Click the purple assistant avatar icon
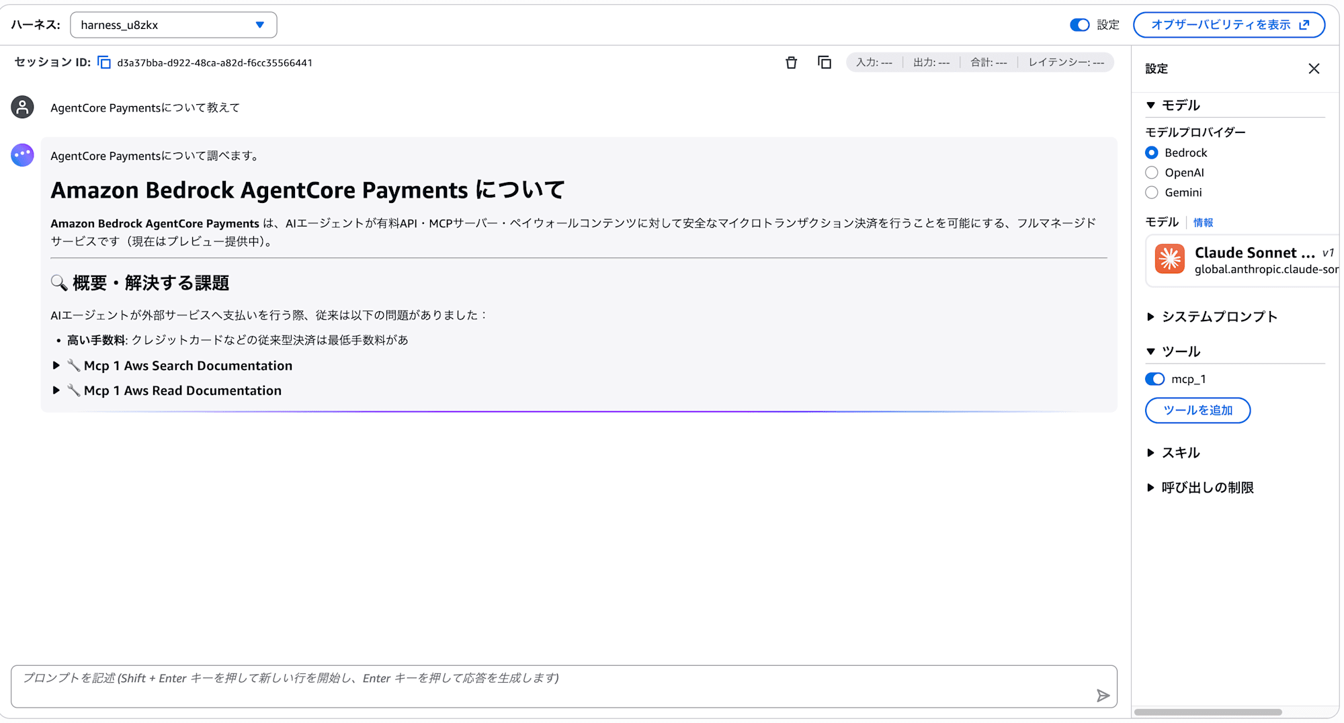 coord(22,155)
